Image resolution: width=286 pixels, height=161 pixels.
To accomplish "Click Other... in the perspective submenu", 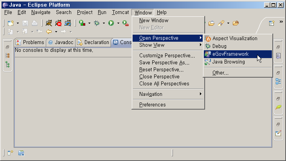I will [220, 73].
